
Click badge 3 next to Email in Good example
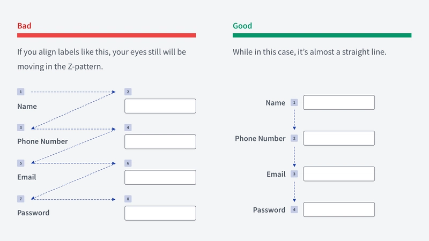click(x=294, y=174)
